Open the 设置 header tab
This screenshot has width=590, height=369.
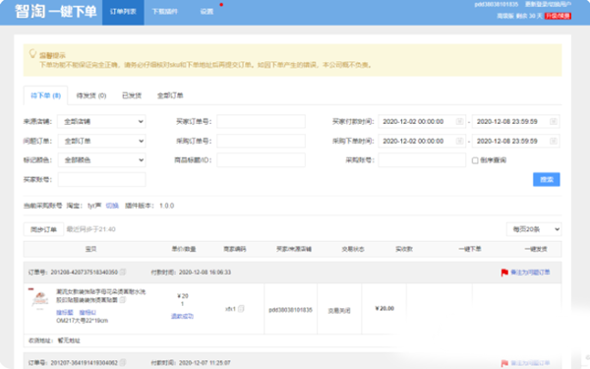click(x=206, y=12)
